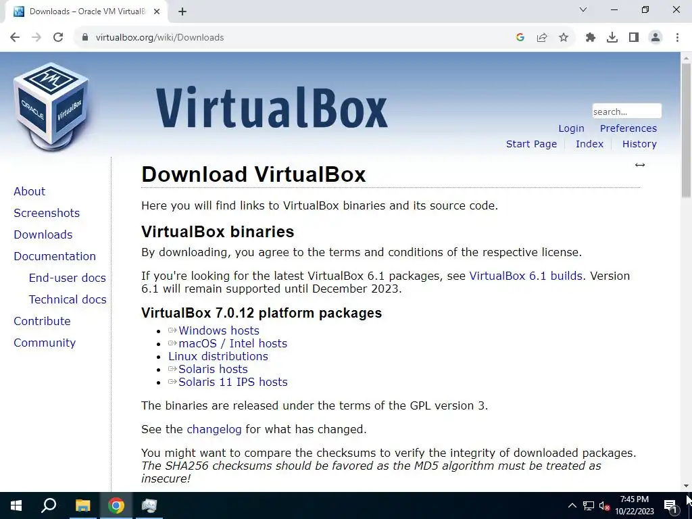
Task: Open the Contribute sidebar link
Action: tap(43, 321)
